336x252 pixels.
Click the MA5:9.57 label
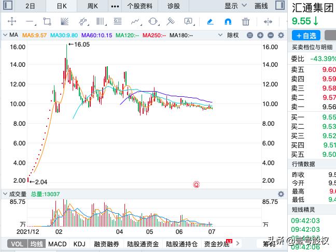click(35, 35)
